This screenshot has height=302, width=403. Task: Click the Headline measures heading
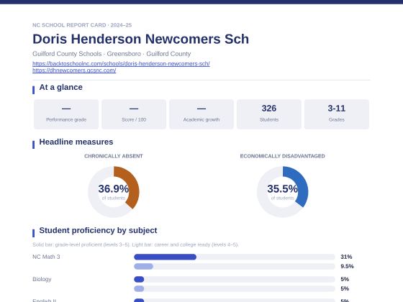point(76,142)
